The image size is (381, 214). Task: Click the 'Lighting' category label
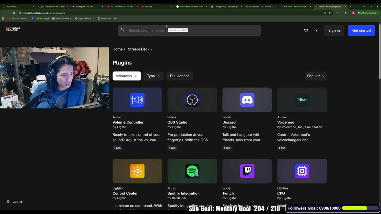118,188
